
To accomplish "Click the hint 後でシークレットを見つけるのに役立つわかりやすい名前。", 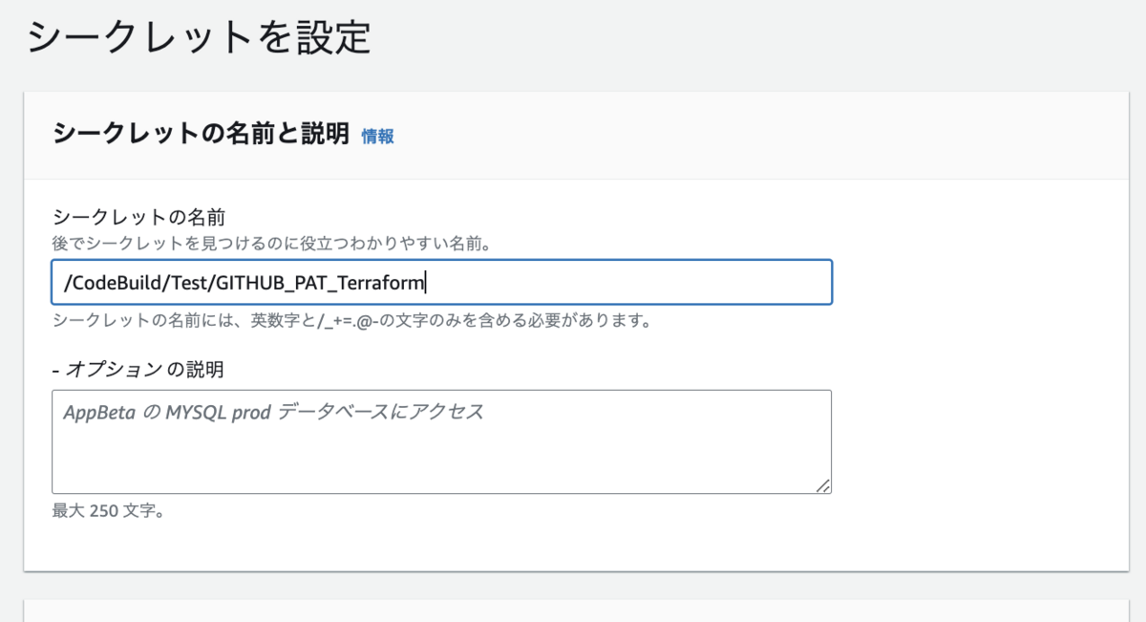I will click(x=272, y=244).
